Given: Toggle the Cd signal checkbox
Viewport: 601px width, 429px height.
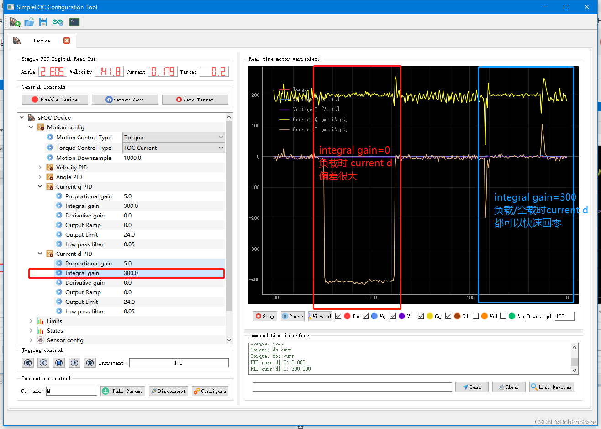Looking at the screenshot, I should [x=448, y=316].
